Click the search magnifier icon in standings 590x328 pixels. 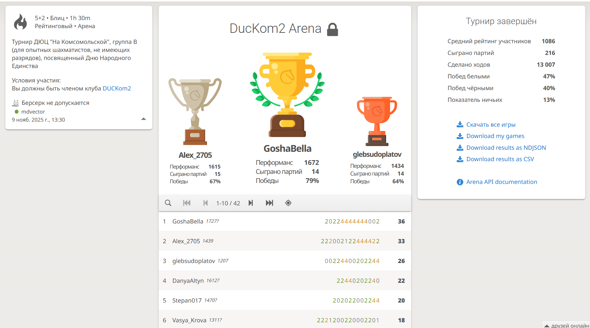pos(168,203)
